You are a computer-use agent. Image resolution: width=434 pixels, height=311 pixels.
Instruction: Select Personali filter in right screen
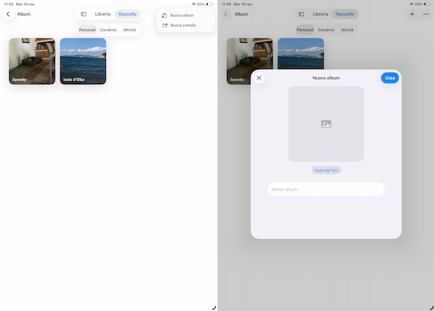tap(305, 30)
